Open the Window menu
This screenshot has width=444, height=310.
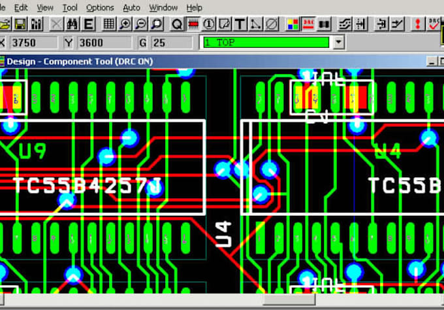[x=163, y=8]
